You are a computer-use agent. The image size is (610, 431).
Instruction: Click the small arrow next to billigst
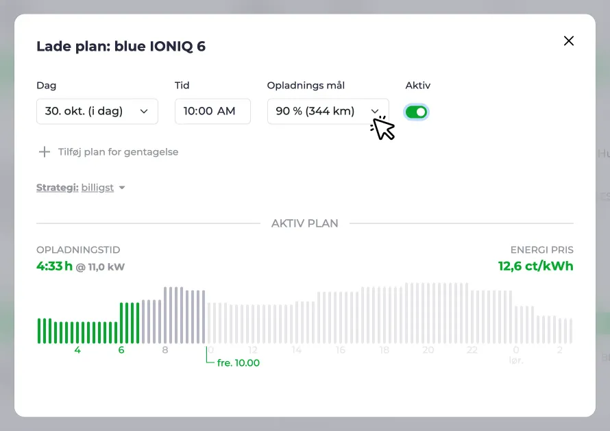122,188
